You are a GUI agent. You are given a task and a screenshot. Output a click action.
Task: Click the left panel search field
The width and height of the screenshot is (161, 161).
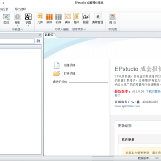17,41
